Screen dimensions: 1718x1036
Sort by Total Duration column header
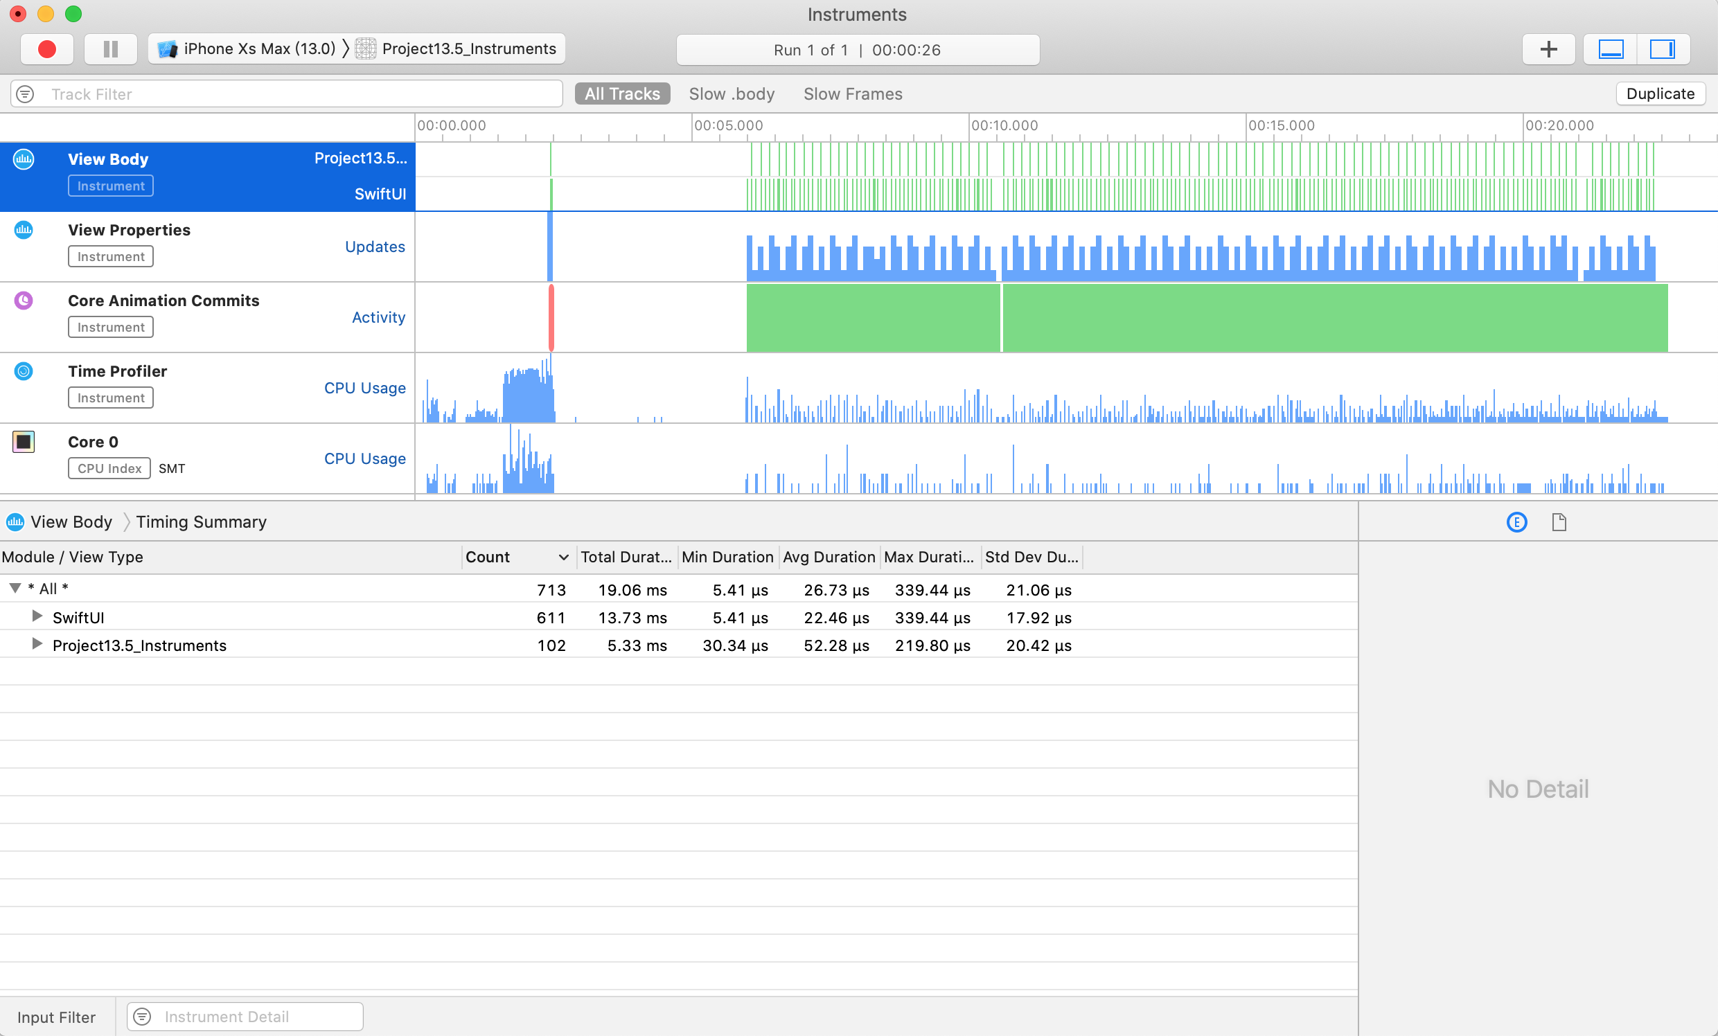tap(626, 557)
